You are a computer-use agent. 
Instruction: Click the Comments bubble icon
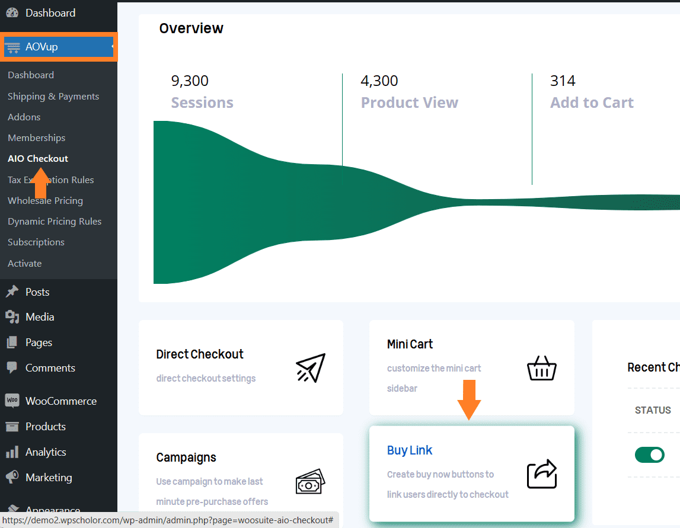click(12, 367)
